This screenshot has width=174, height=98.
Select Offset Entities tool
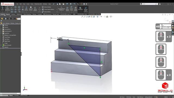click(35, 9)
